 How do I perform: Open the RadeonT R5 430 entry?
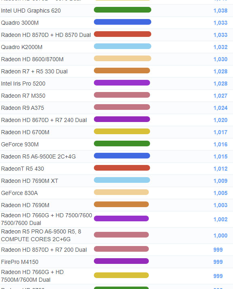pos(23,169)
